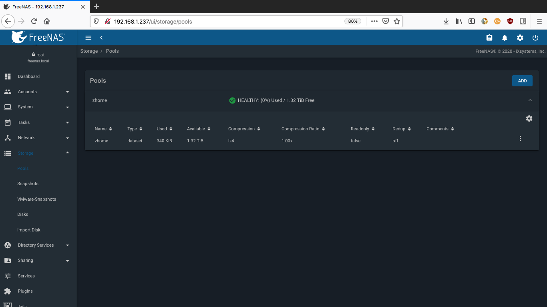The image size is (547, 307).
Task: Click the lz4 compression value
Action: [231, 141]
